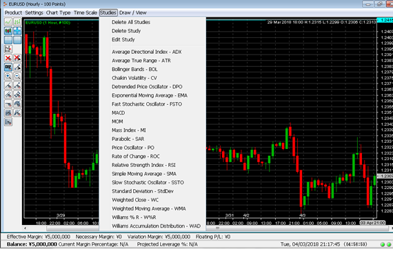The height and width of the screenshot is (256, 393).
Task: Open the Draw / View menu
Action: tap(133, 12)
